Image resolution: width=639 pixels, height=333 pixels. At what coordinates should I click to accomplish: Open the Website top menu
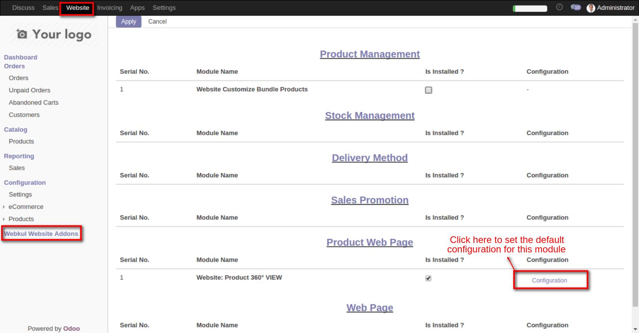[77, 8]
